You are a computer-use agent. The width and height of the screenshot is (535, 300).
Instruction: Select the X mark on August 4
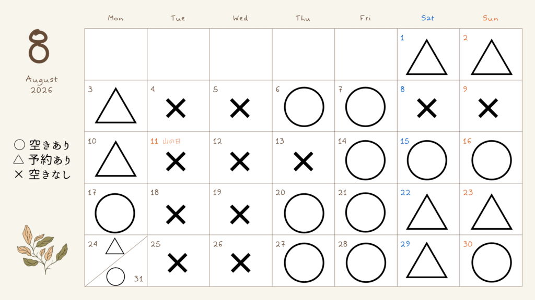click(x=176, y=108)
